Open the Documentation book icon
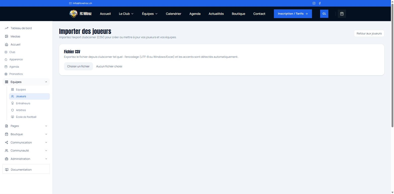The image size is (394, 194). pos(7,170)
